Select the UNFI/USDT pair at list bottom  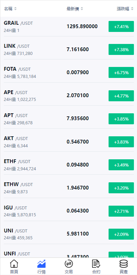tap(17, 254)
